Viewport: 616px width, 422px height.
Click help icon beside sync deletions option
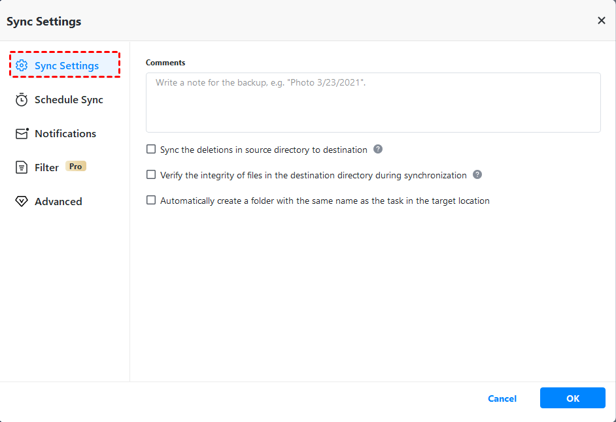coord(378,150)
